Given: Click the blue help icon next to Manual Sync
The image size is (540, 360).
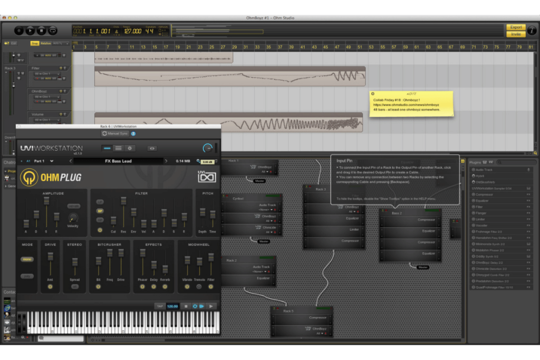Looking at the screenshot, I should pos(133,133).
